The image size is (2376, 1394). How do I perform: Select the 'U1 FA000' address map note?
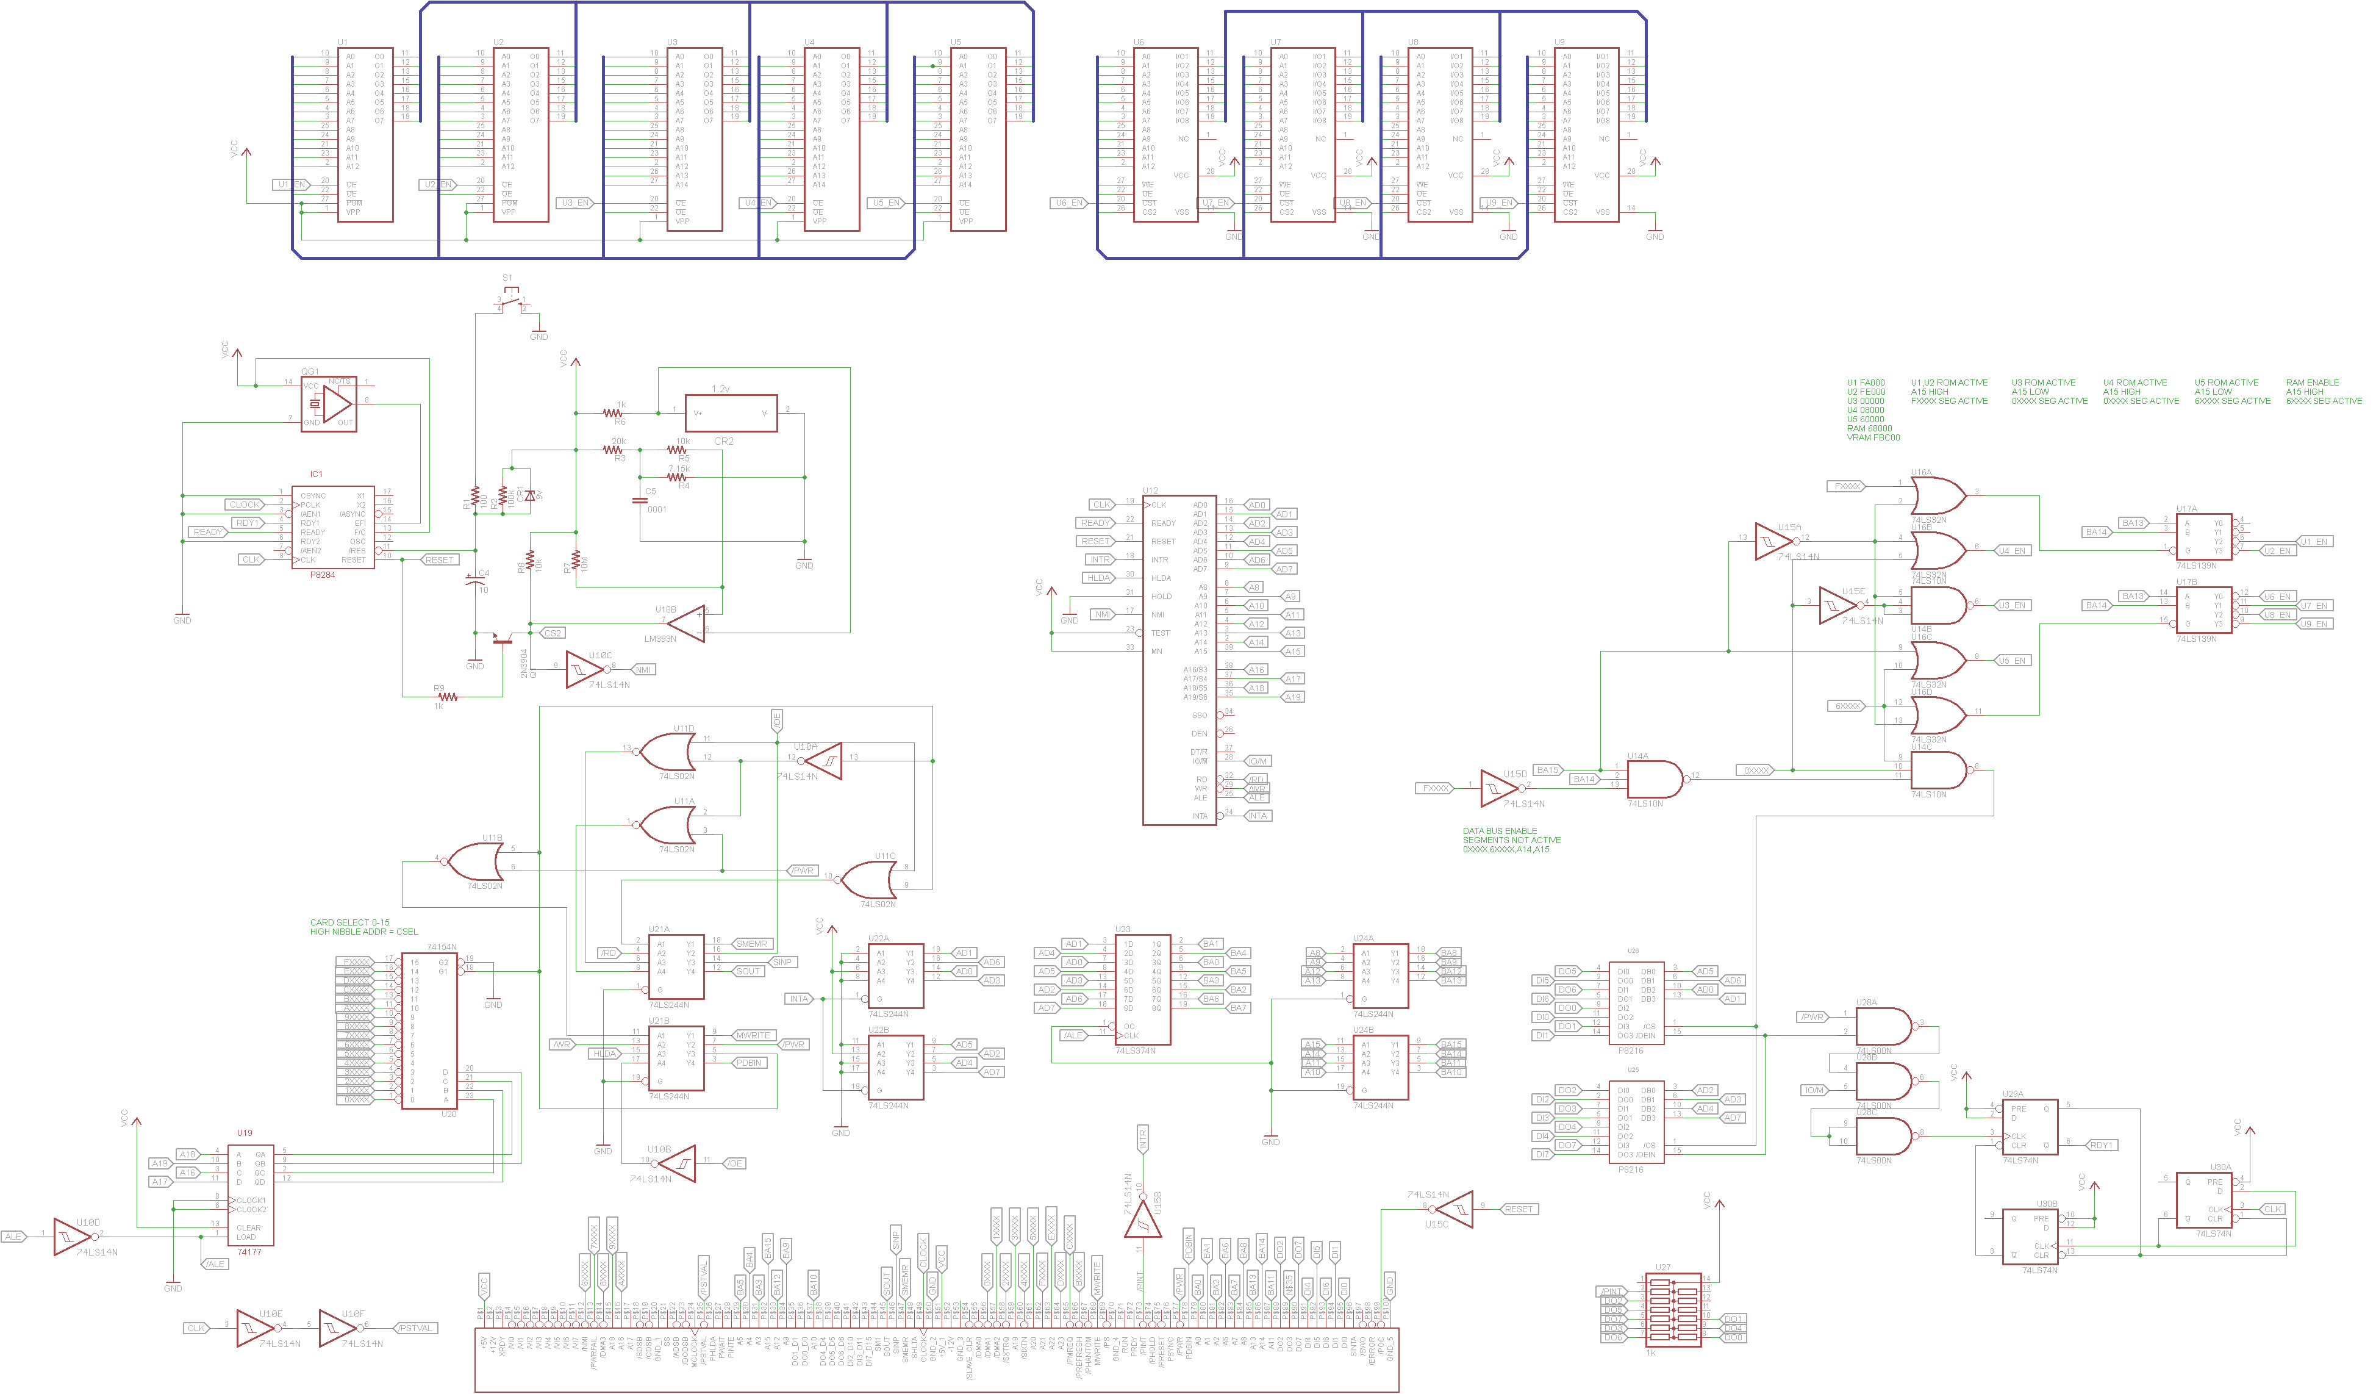point(1866,383)
